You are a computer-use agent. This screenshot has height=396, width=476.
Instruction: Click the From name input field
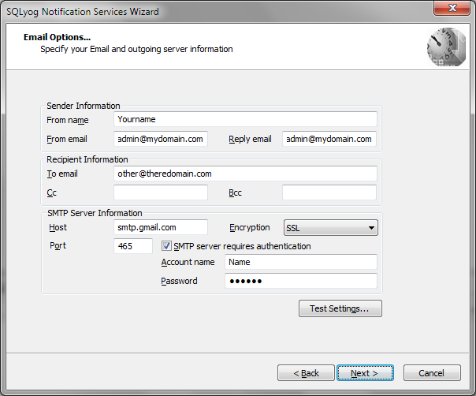point(245,119)
